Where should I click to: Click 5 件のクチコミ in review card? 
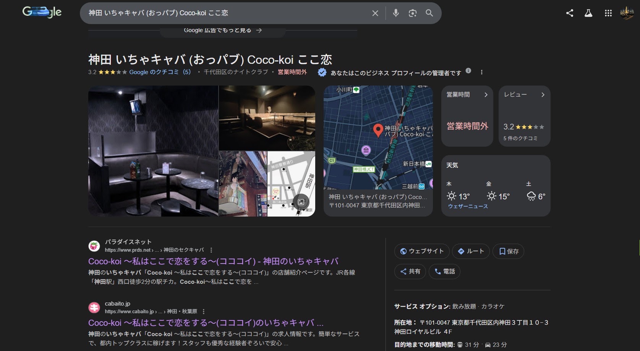[x=520, y=138]
